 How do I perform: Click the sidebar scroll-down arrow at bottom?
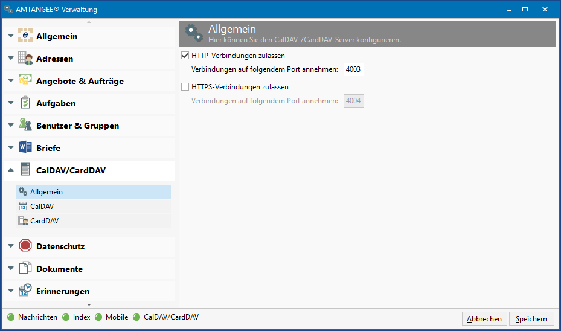[x=89, y=305]
